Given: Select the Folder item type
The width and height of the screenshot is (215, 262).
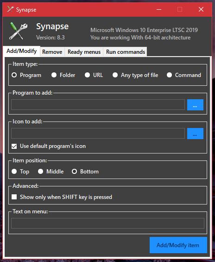Looking at the screenshot, I should pyautogui.click(x=63, y=75).
